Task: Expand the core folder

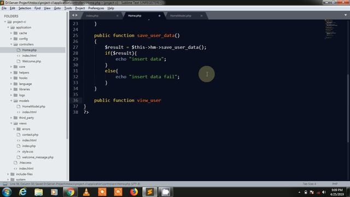Action: tap(11, 67)
